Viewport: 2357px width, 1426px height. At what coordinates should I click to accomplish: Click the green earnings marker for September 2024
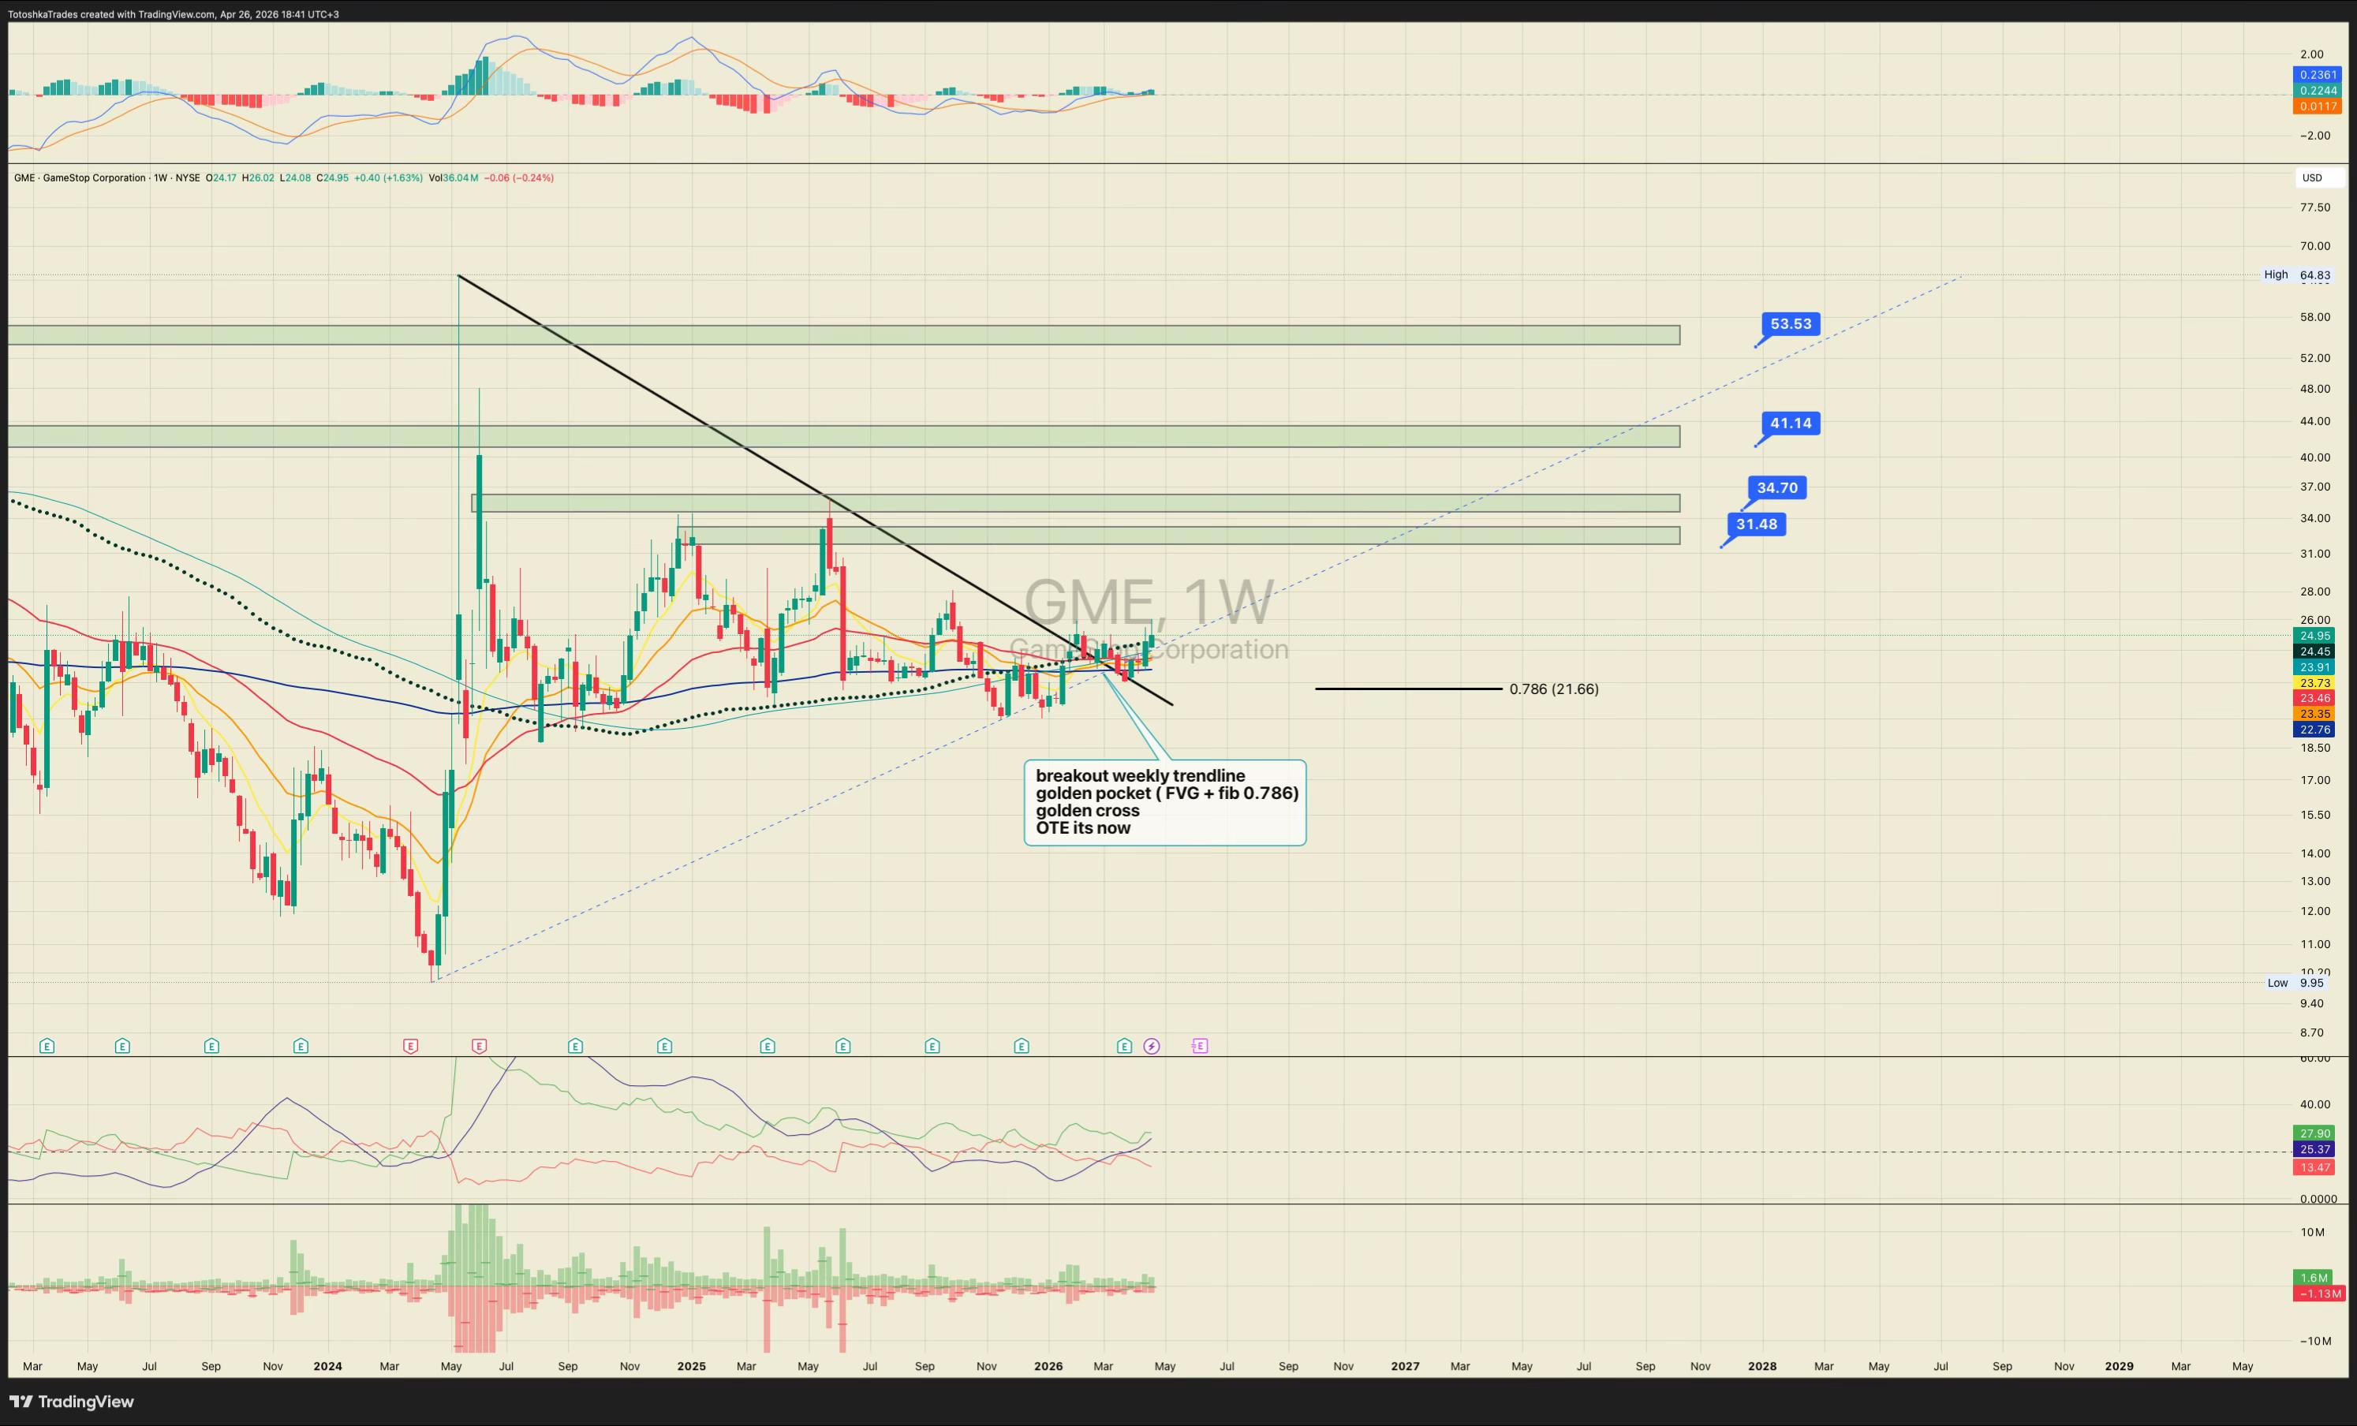pos(575,1047)
